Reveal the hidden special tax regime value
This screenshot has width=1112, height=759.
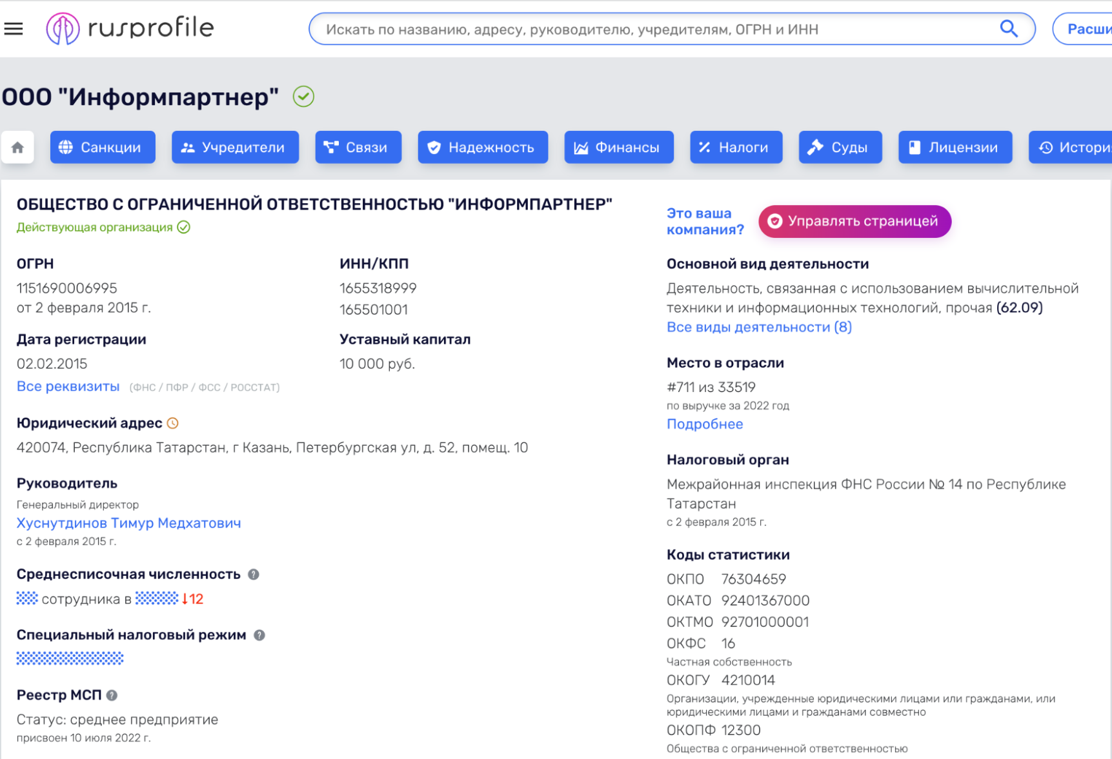pos(70,658)
